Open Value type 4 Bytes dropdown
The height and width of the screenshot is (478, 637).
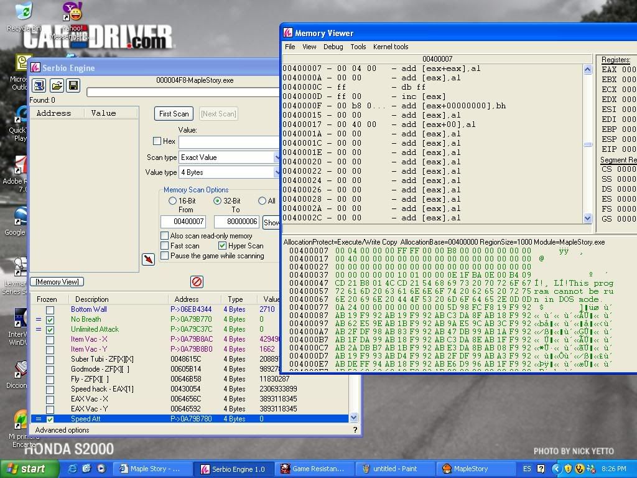[x=230, y=172]
